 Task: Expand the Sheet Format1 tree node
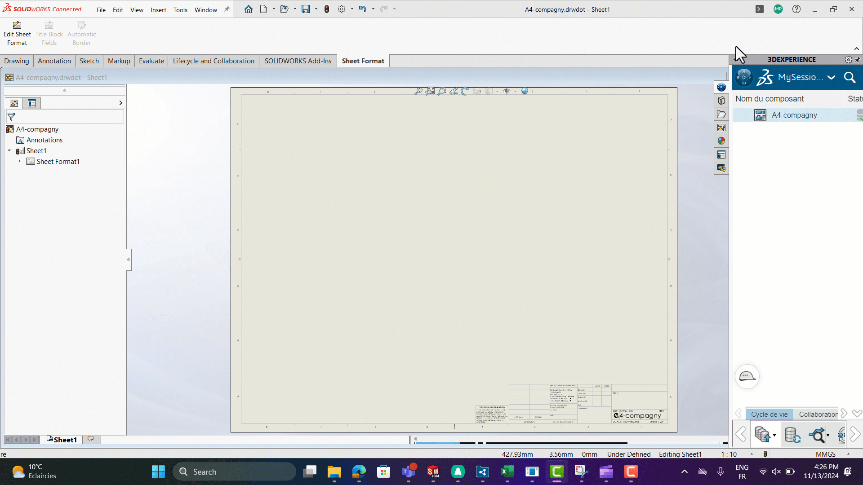click(x=20, y=161)
